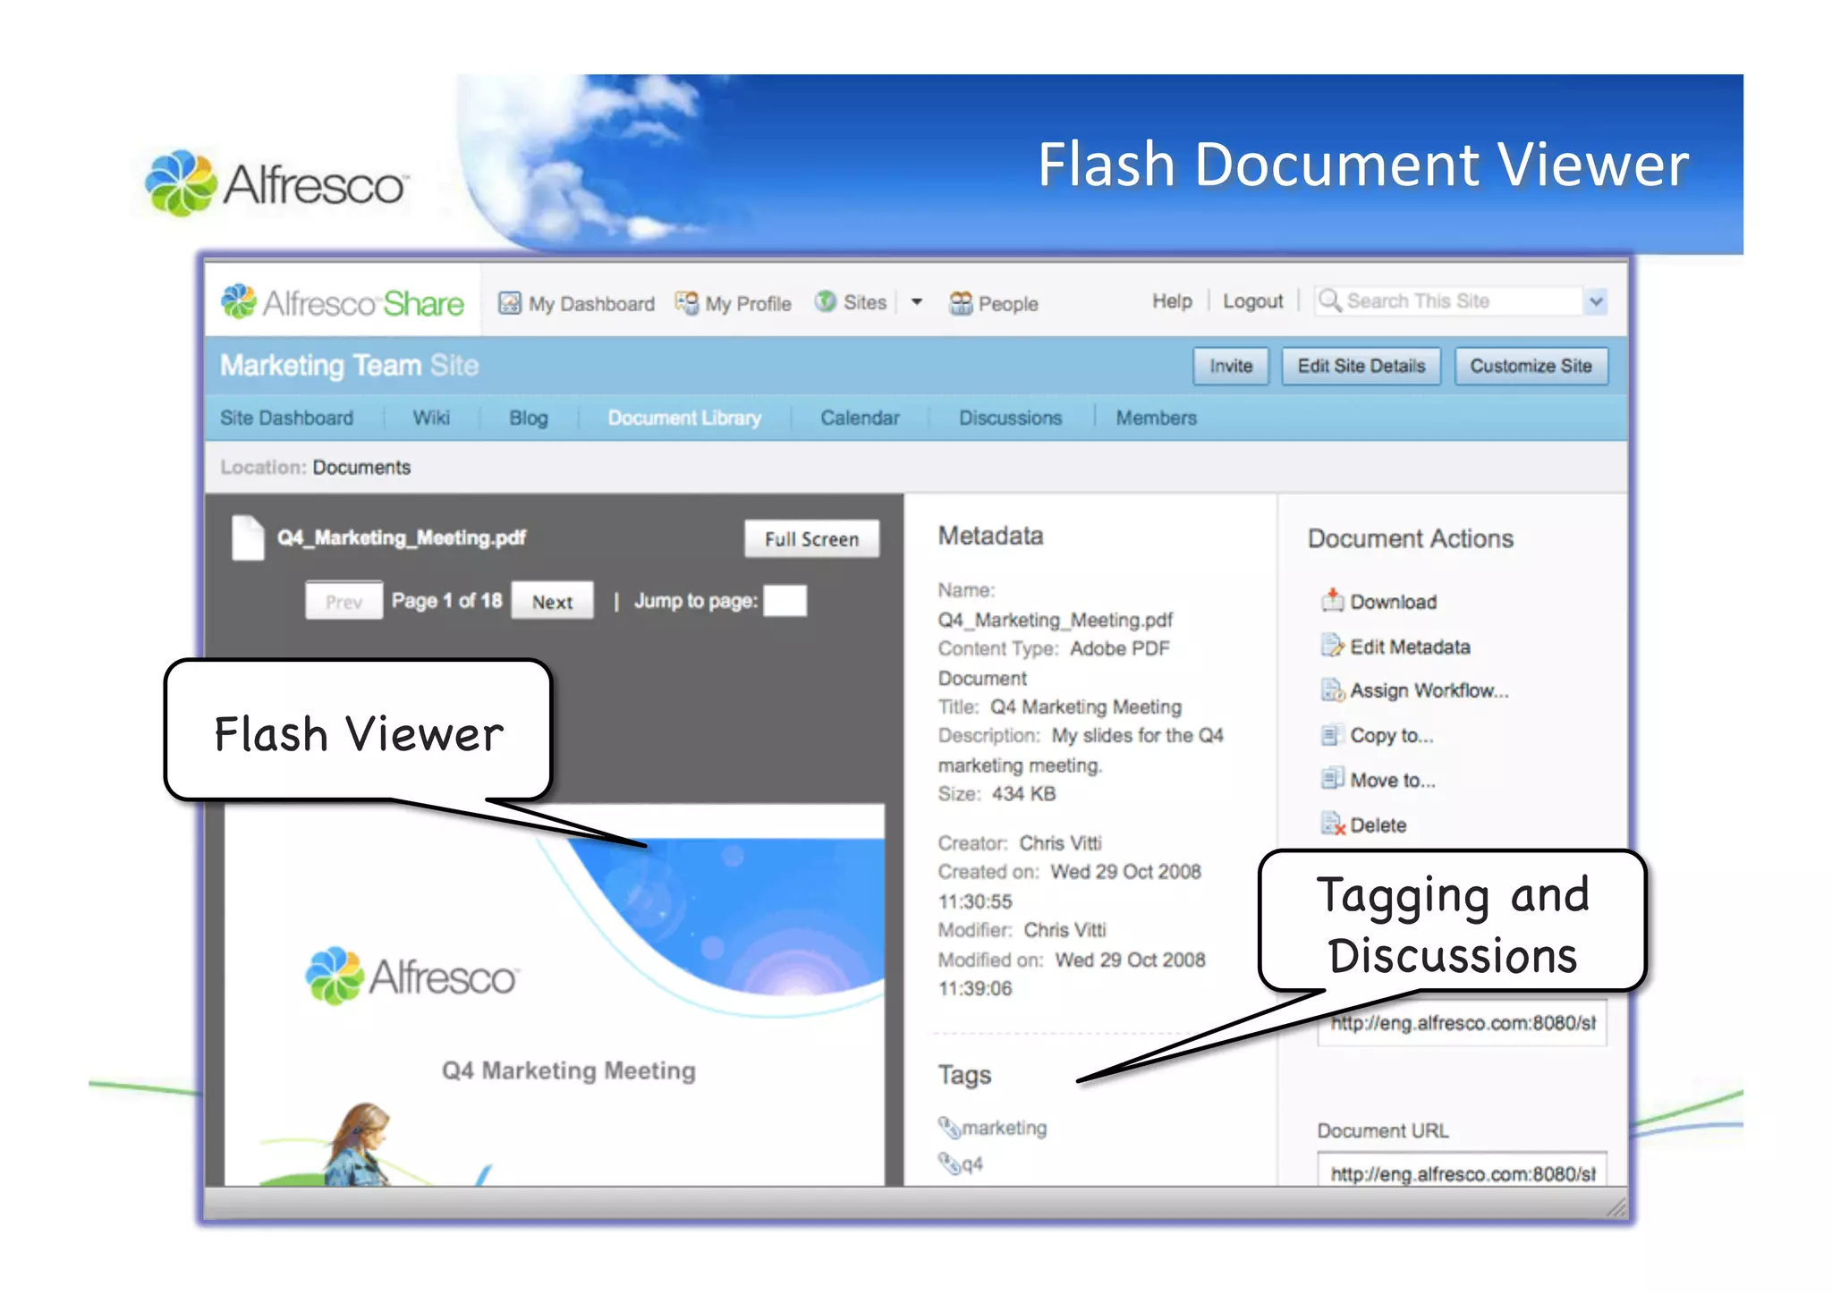Viewport: 1832px width, 1294px height.
Task: Click the People icon
Action: (961, 303)
